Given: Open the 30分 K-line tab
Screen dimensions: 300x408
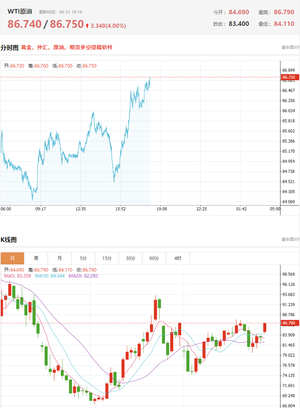Looking at the screenshot, I should [x=130, y=258].
